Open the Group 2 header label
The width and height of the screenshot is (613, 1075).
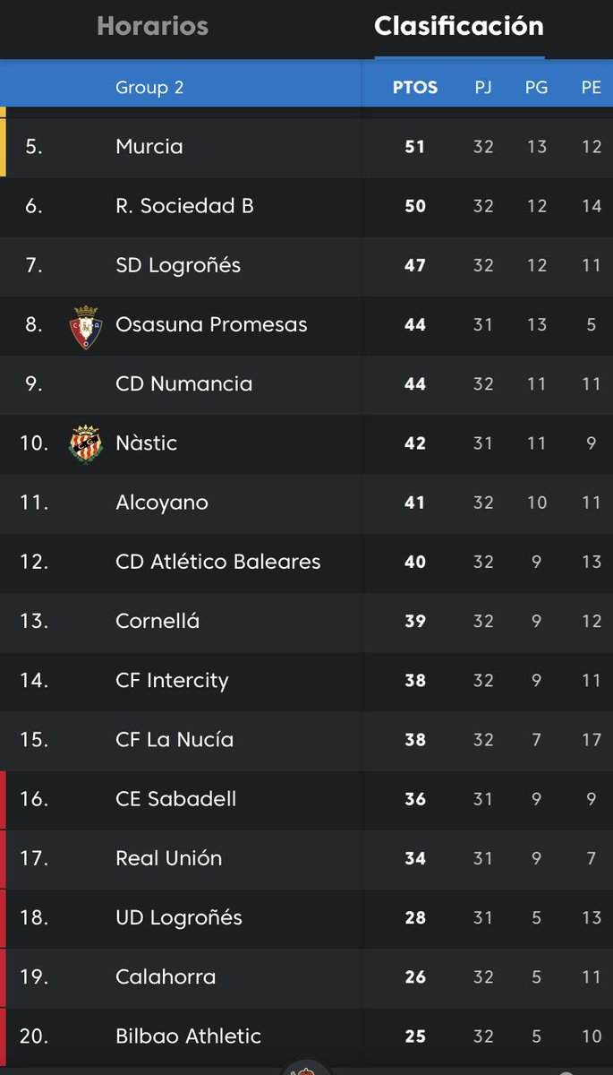(149, 88)
